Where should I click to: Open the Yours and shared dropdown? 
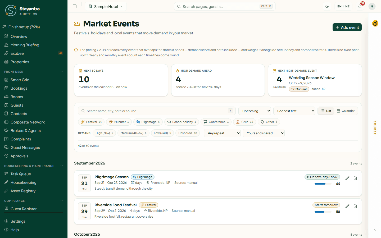click(264, 133)
